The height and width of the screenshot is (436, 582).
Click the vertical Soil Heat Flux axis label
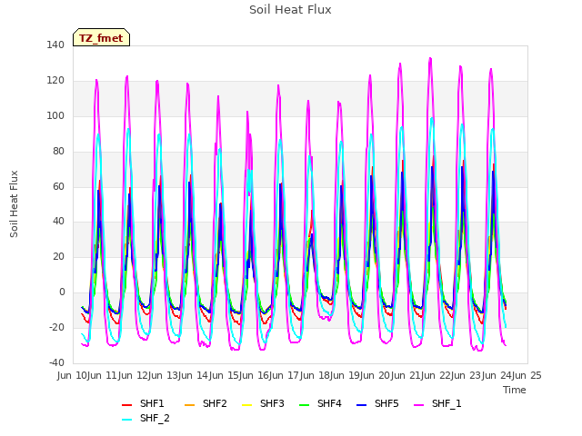tap(14, 203)
